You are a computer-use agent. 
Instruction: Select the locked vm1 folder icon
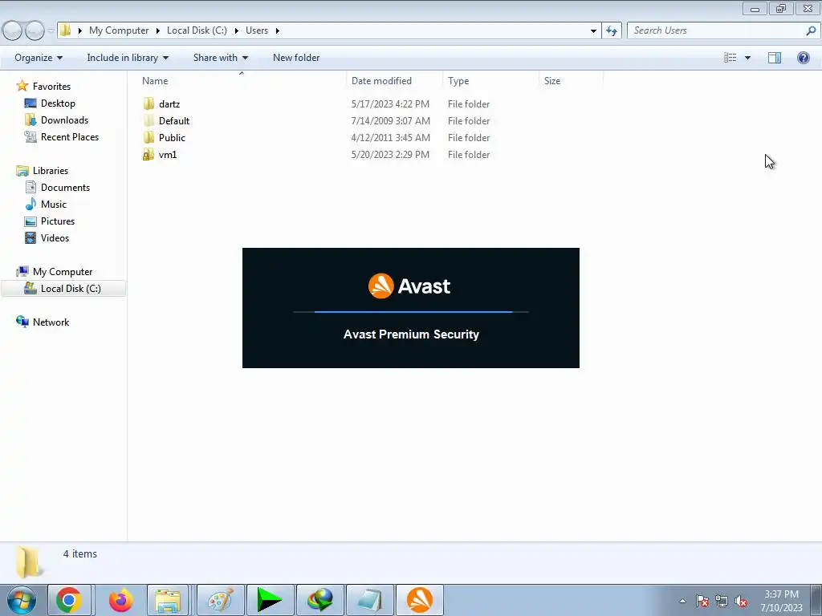pyautogui.click(x=149, y=155)
